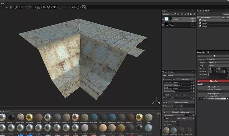Image resolution: width=229 pixels, height=136 pixels.
Task: Open the Mode Material dropdown
Action: [181, 75]
